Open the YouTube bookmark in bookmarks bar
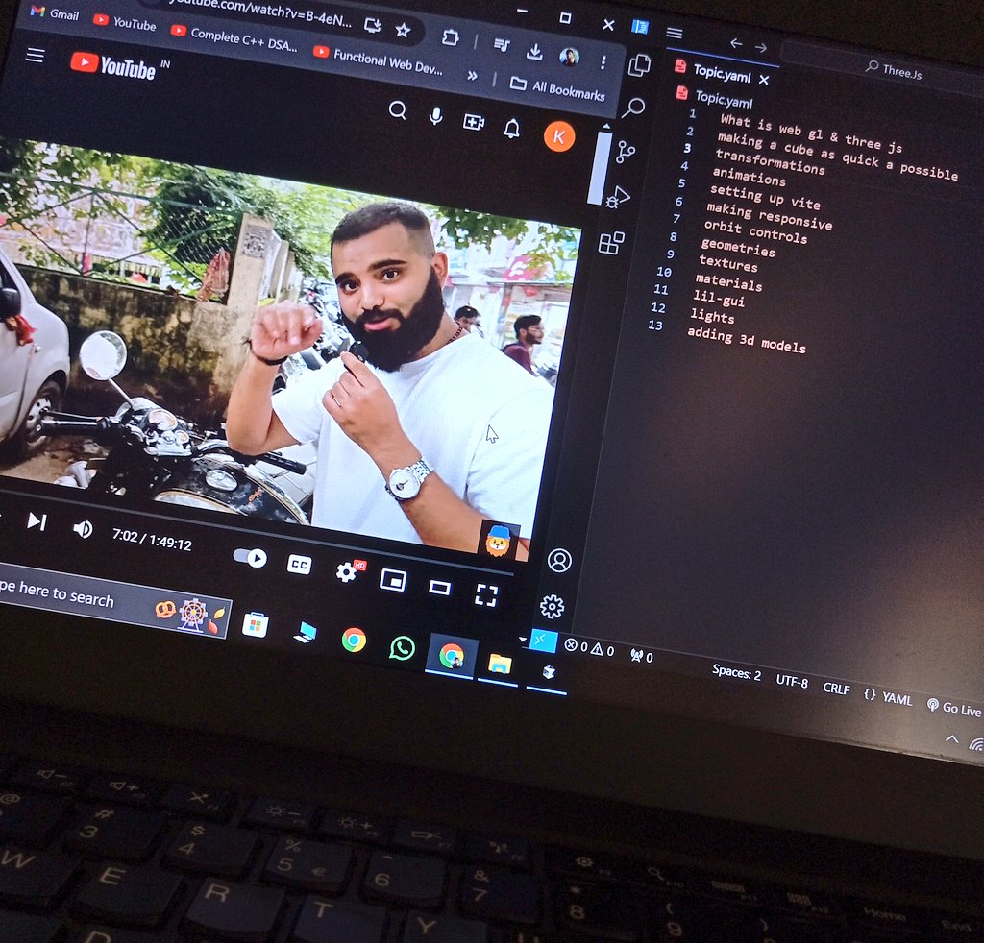984x943 pixels. (x=124, y=23)
